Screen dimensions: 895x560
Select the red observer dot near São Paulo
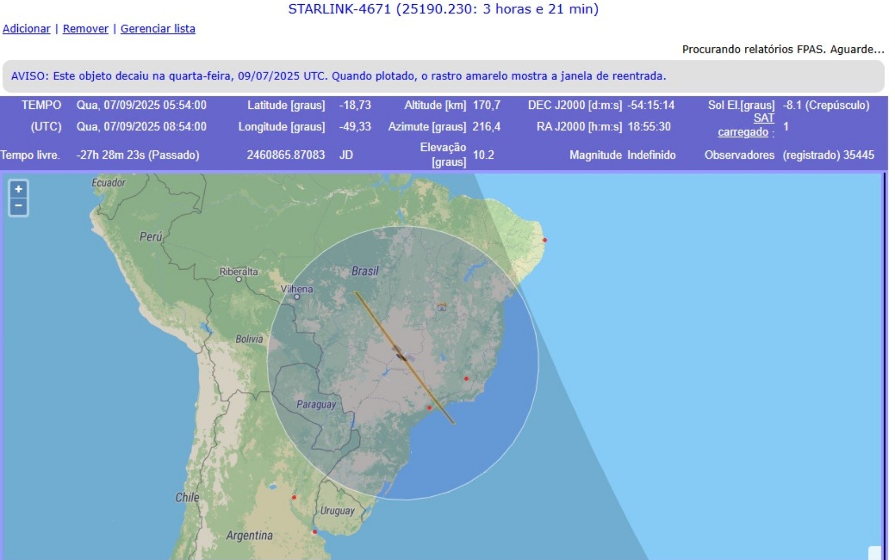(x=430, y=408)
